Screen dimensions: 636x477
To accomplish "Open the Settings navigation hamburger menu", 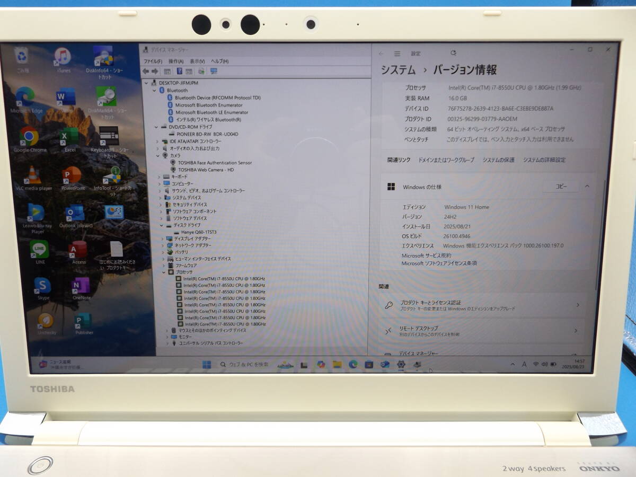I will [x=397, y=54].
